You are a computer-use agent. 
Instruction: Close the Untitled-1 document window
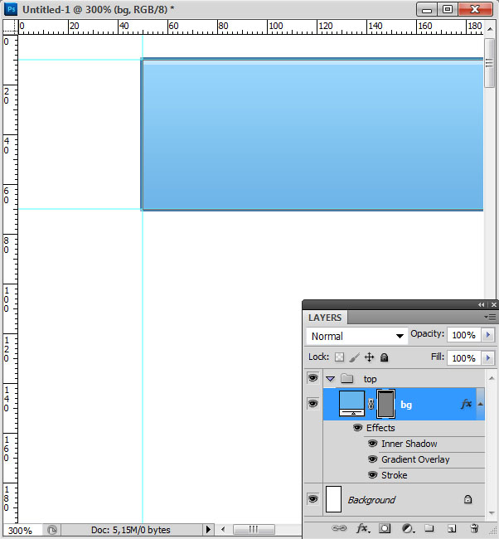tap(475, 9)
